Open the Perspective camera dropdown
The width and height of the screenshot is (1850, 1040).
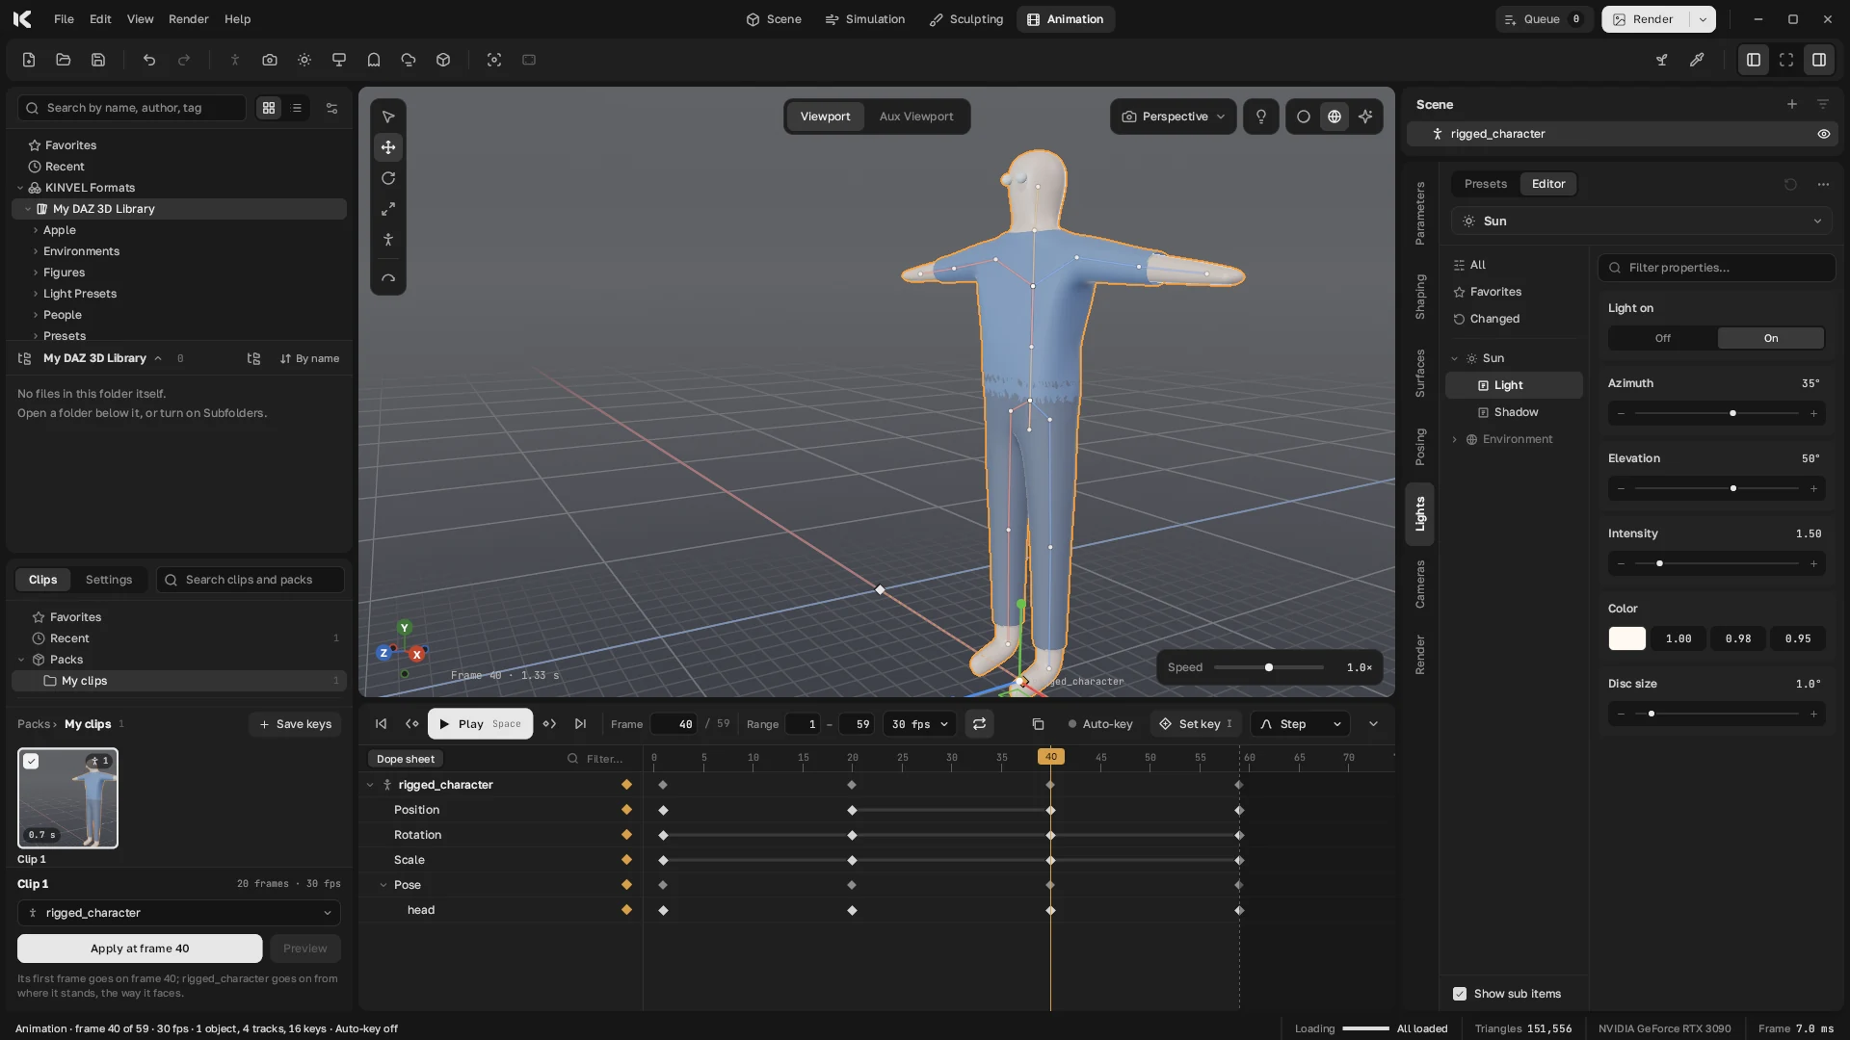coord(1174,117)
